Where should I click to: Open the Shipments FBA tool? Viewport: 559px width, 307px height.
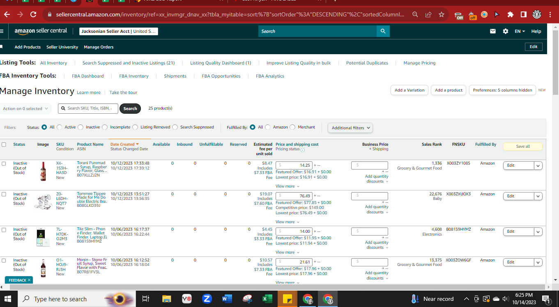pos(175,76)
